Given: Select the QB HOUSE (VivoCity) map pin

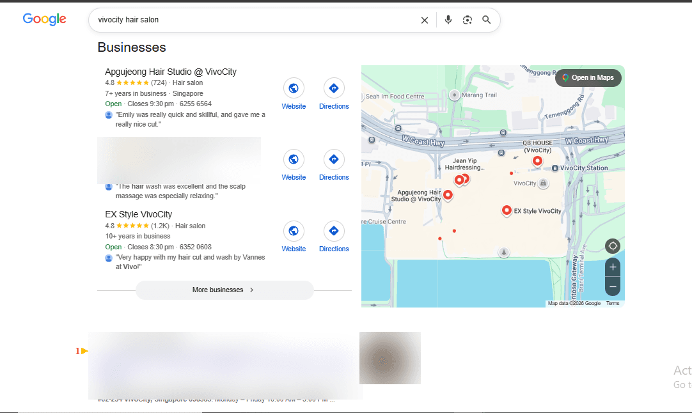Looking at the screenshot, I should (537, 161).
